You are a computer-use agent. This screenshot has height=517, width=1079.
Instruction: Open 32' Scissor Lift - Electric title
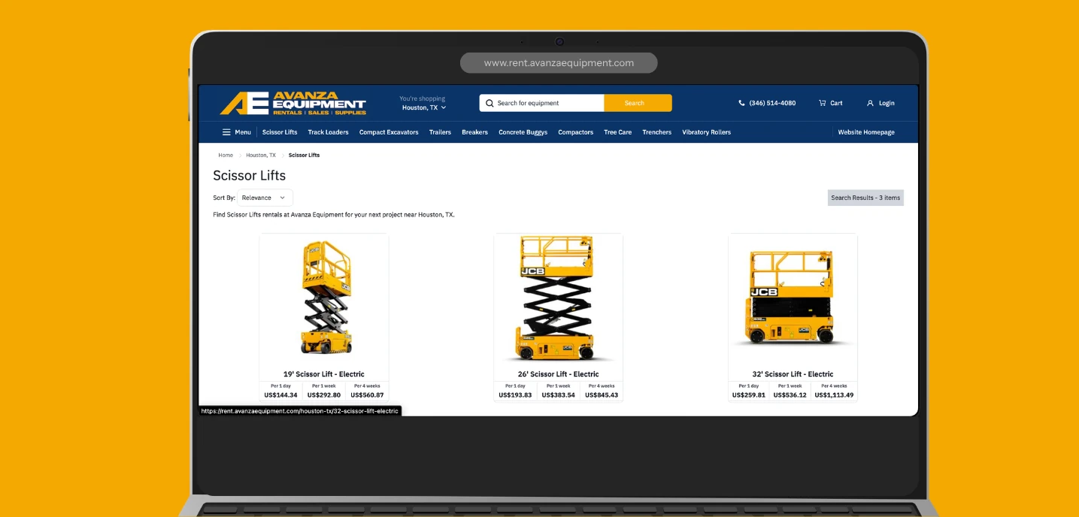(793, 374)
